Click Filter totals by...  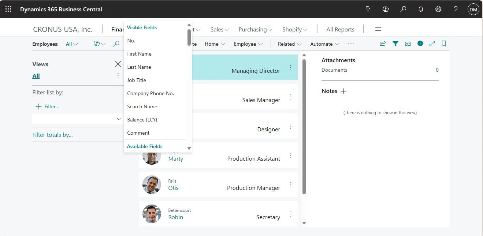[52, 135]
